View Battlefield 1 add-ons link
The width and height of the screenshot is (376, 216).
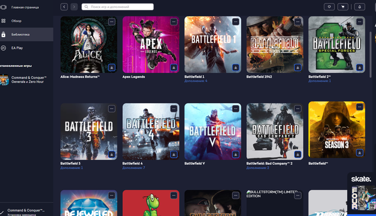coord(196,81)
